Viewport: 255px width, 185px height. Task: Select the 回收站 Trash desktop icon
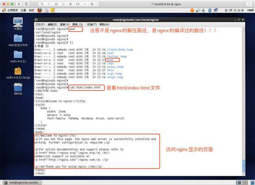[18, 89]
